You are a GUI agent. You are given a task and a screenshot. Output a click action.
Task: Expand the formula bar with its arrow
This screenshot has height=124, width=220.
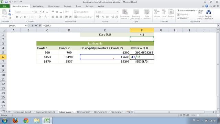tap(219, 25)
